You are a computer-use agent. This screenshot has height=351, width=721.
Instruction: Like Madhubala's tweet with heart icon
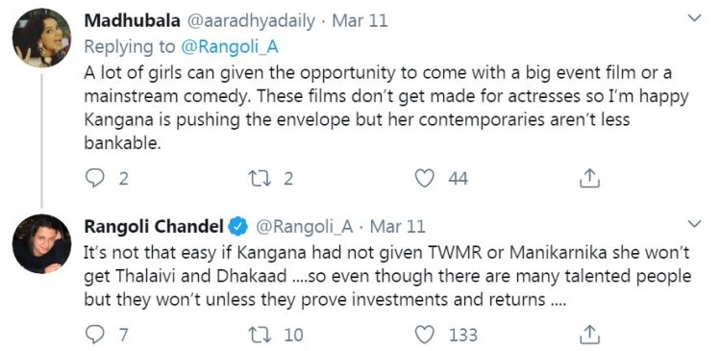click(x=424, y=179)
